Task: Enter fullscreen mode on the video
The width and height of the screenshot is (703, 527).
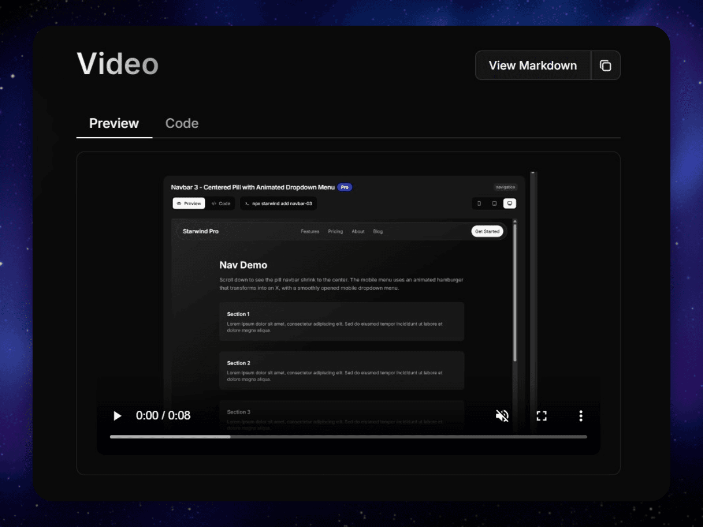Action: point(541,416)
